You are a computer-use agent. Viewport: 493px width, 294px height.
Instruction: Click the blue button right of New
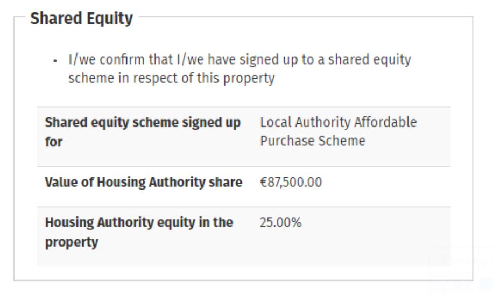pyautogui.click(x=485, y=284)
